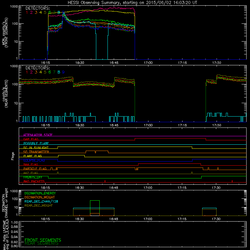This screenshot has width=250, height=250.
Task: Click blue detector 9 in rear segments legend
Action: (x=63, y=72)
